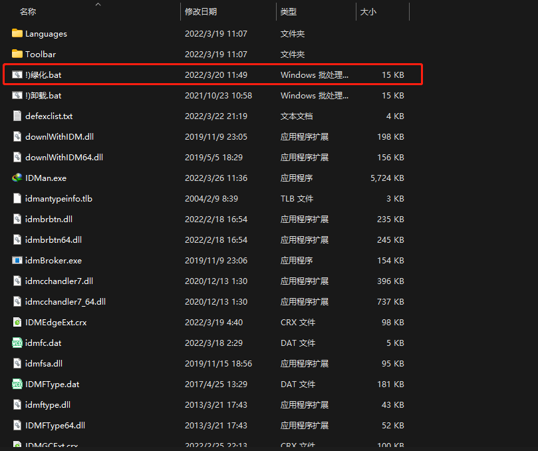Click the downlWithIDM.dll file icon

[17, 136]
